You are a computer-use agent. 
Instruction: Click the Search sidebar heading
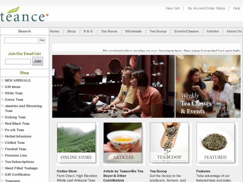coord(24,31)
